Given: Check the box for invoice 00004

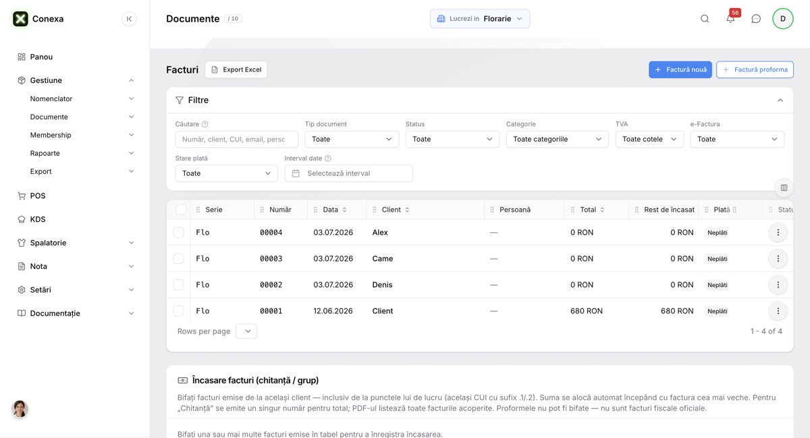Looking at the screenshot, I should pos(178,232).
